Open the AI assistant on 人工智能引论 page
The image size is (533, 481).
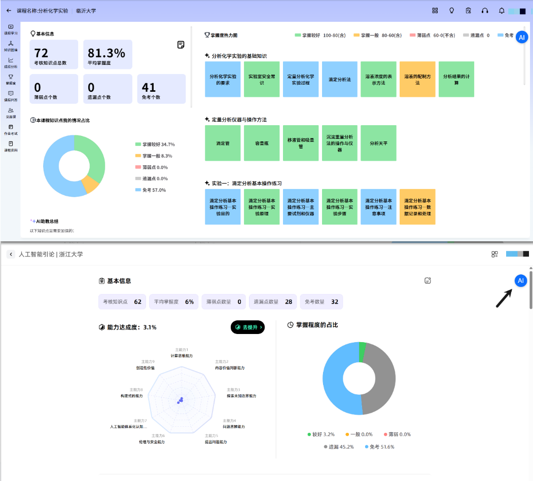[520, 280]
